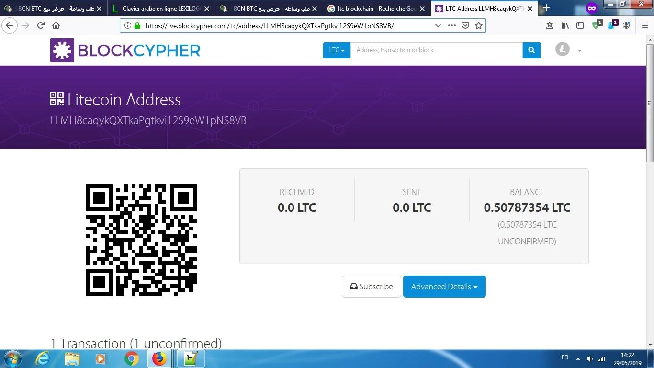Click the SENT label
Screen dimensions: 654x368
point(412,192)
